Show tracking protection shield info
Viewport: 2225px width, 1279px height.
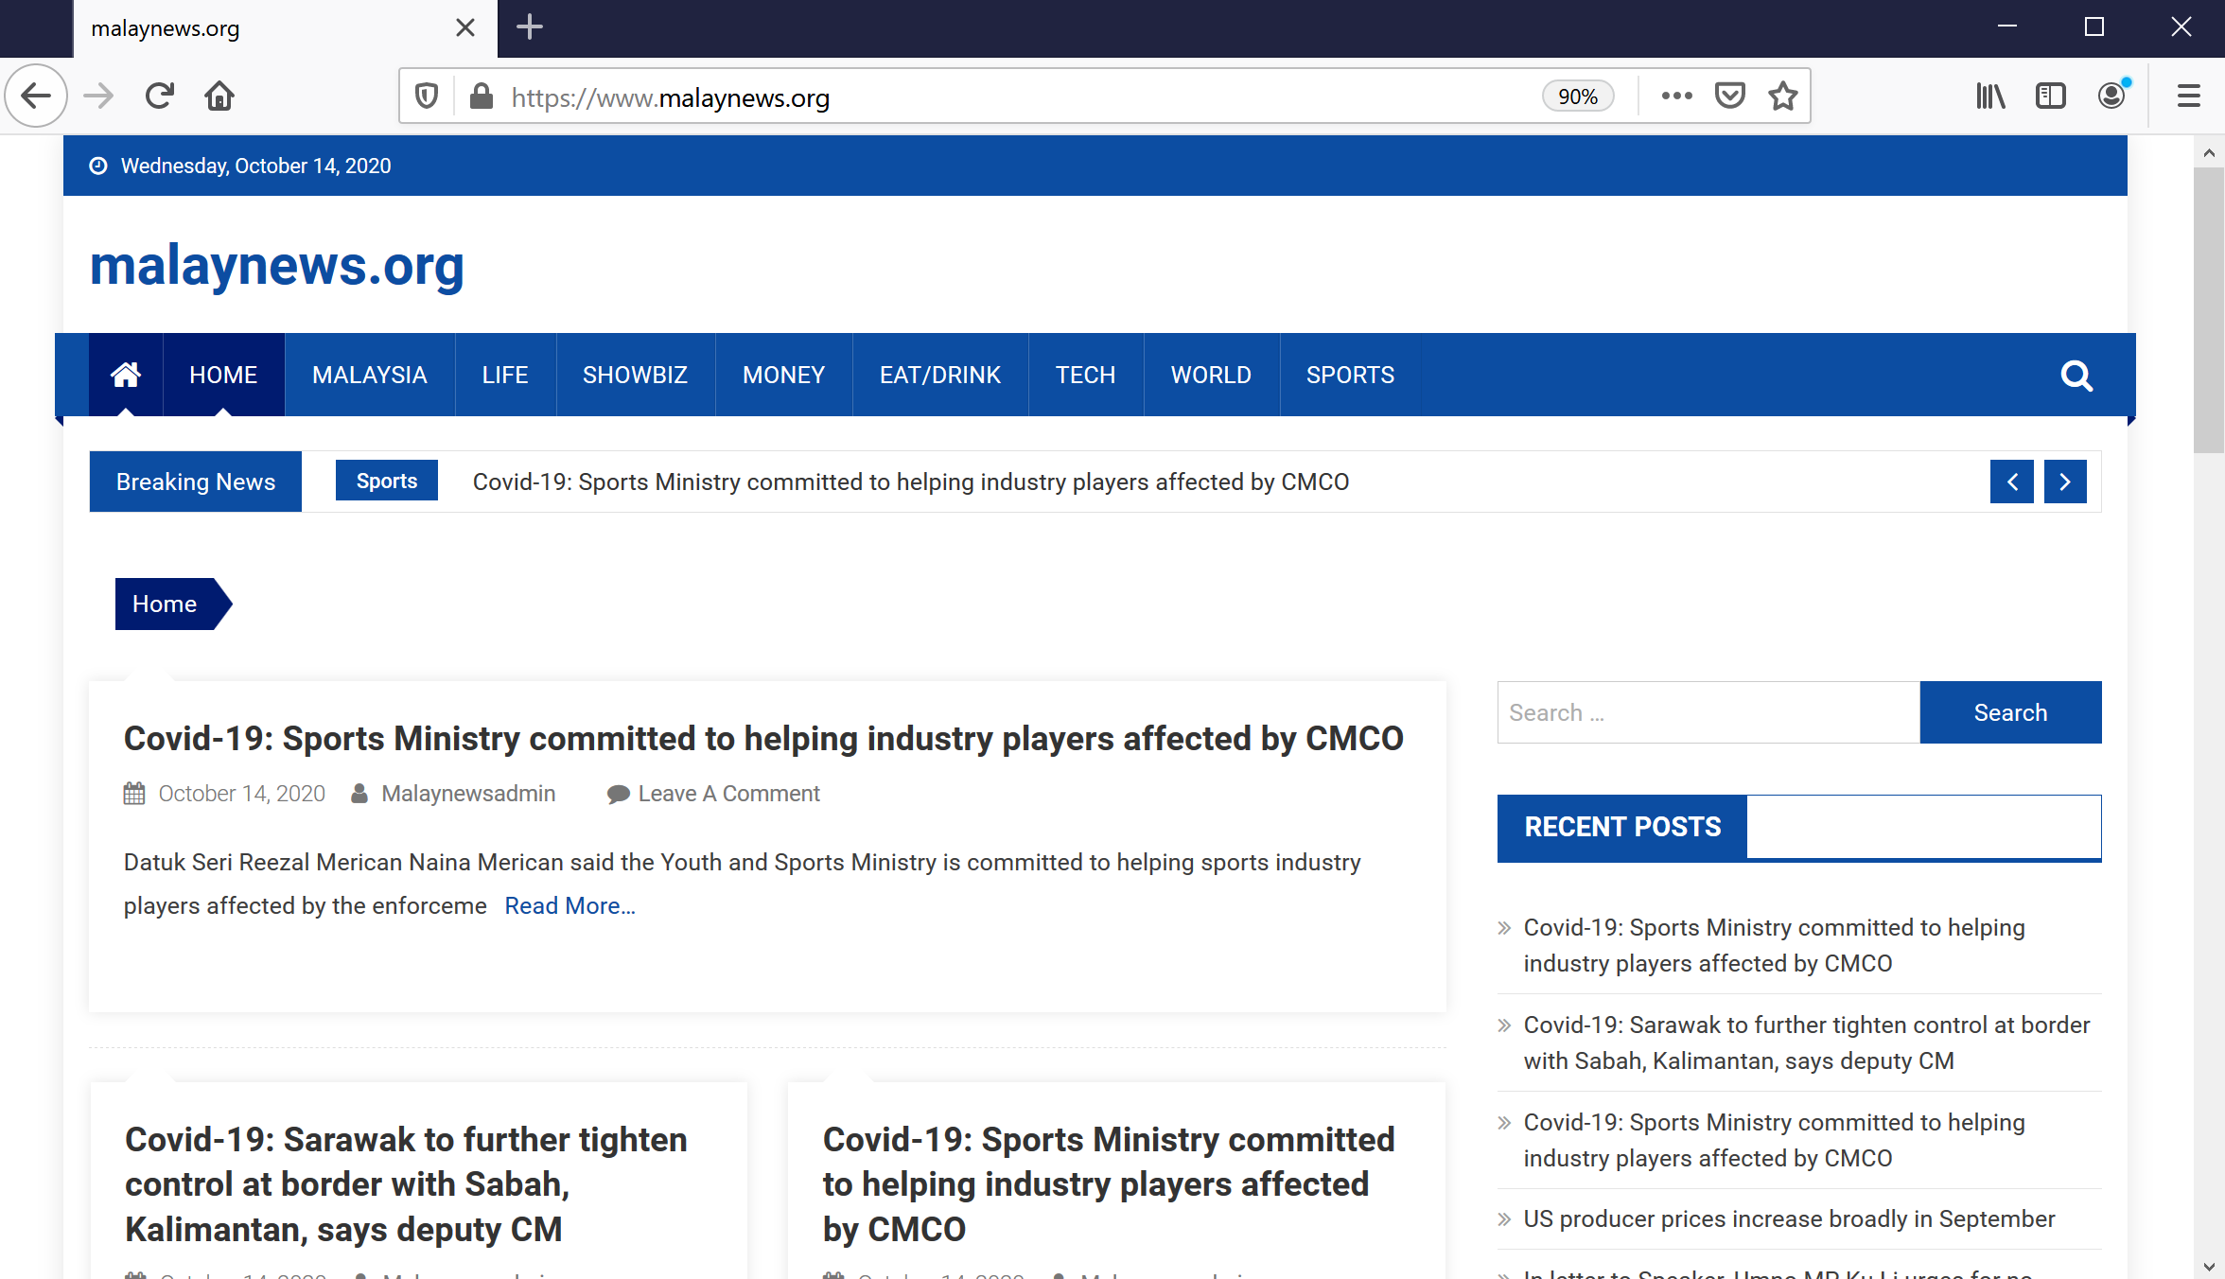(427, 96)
